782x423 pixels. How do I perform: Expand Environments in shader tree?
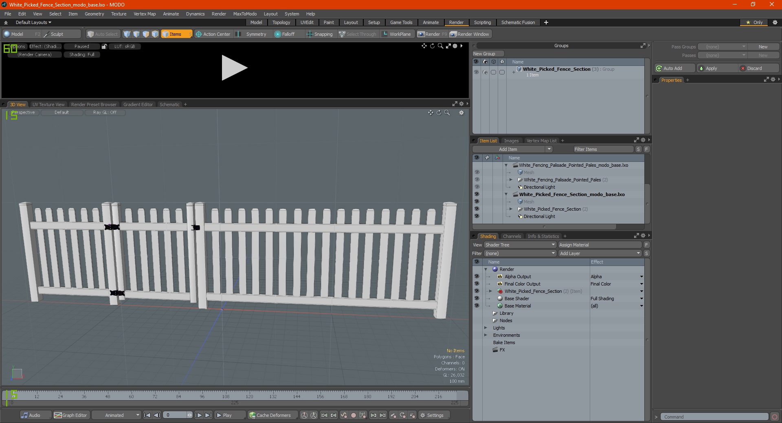pyautogui.click(x=486, y=335)
